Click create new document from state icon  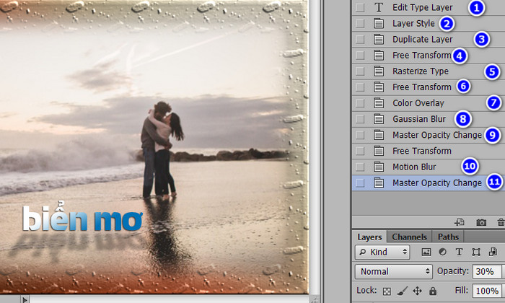tap(460, 222)
